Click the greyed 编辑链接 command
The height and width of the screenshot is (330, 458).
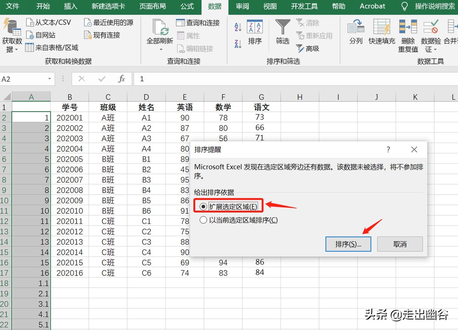195,48
